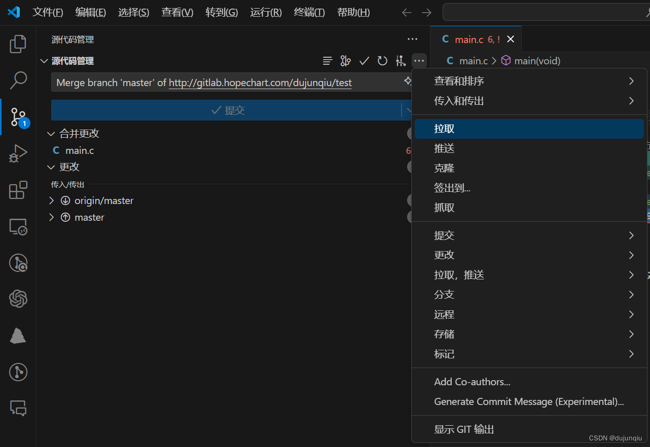Open the 转到(G) menu
Image resolution: width=650 pixels, height=447 pixels.
pos(222,13)
